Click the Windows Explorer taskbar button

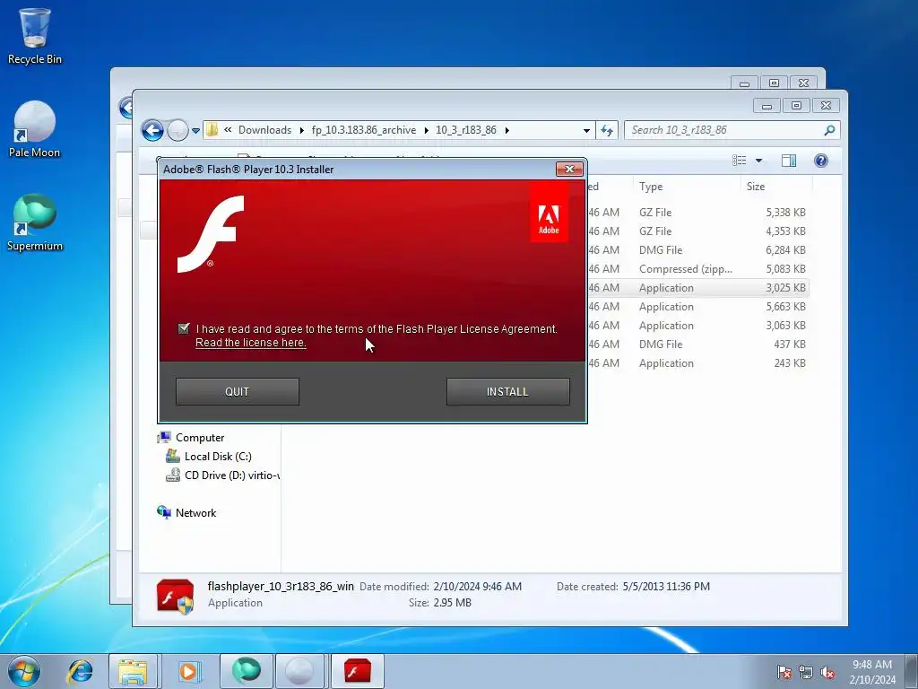pyautogui.click(x=133, y=671)
